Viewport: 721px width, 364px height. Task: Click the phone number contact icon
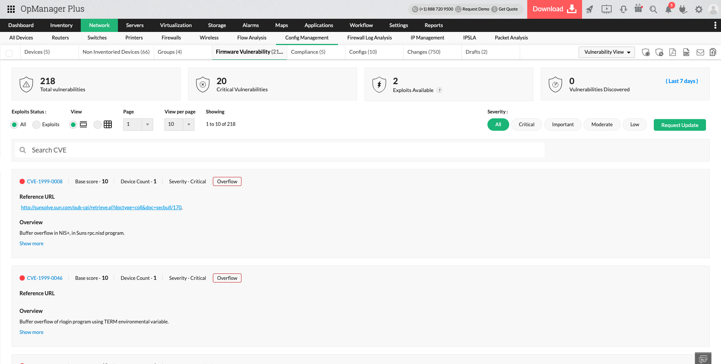[x=415, y=9]
